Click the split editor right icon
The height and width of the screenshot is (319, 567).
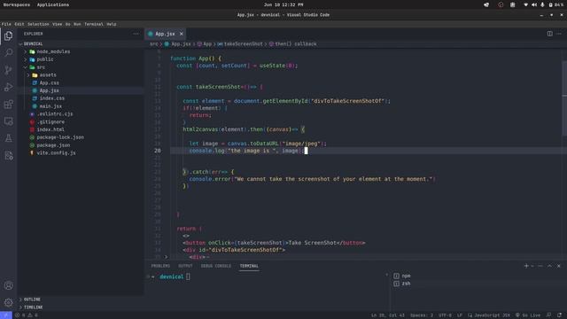(x=549, y=34)
